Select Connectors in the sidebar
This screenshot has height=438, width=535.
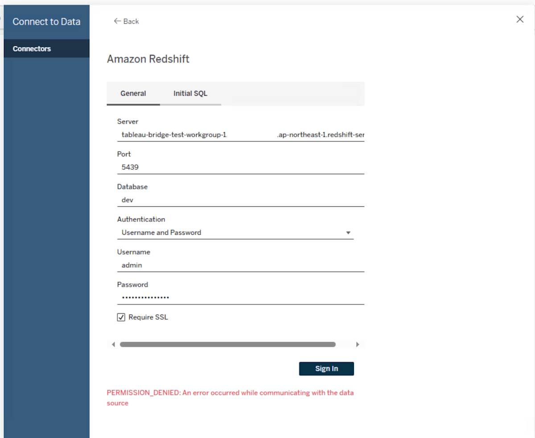[47, 49]
